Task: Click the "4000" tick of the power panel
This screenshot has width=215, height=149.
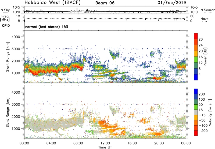Action: pos(16,37)
